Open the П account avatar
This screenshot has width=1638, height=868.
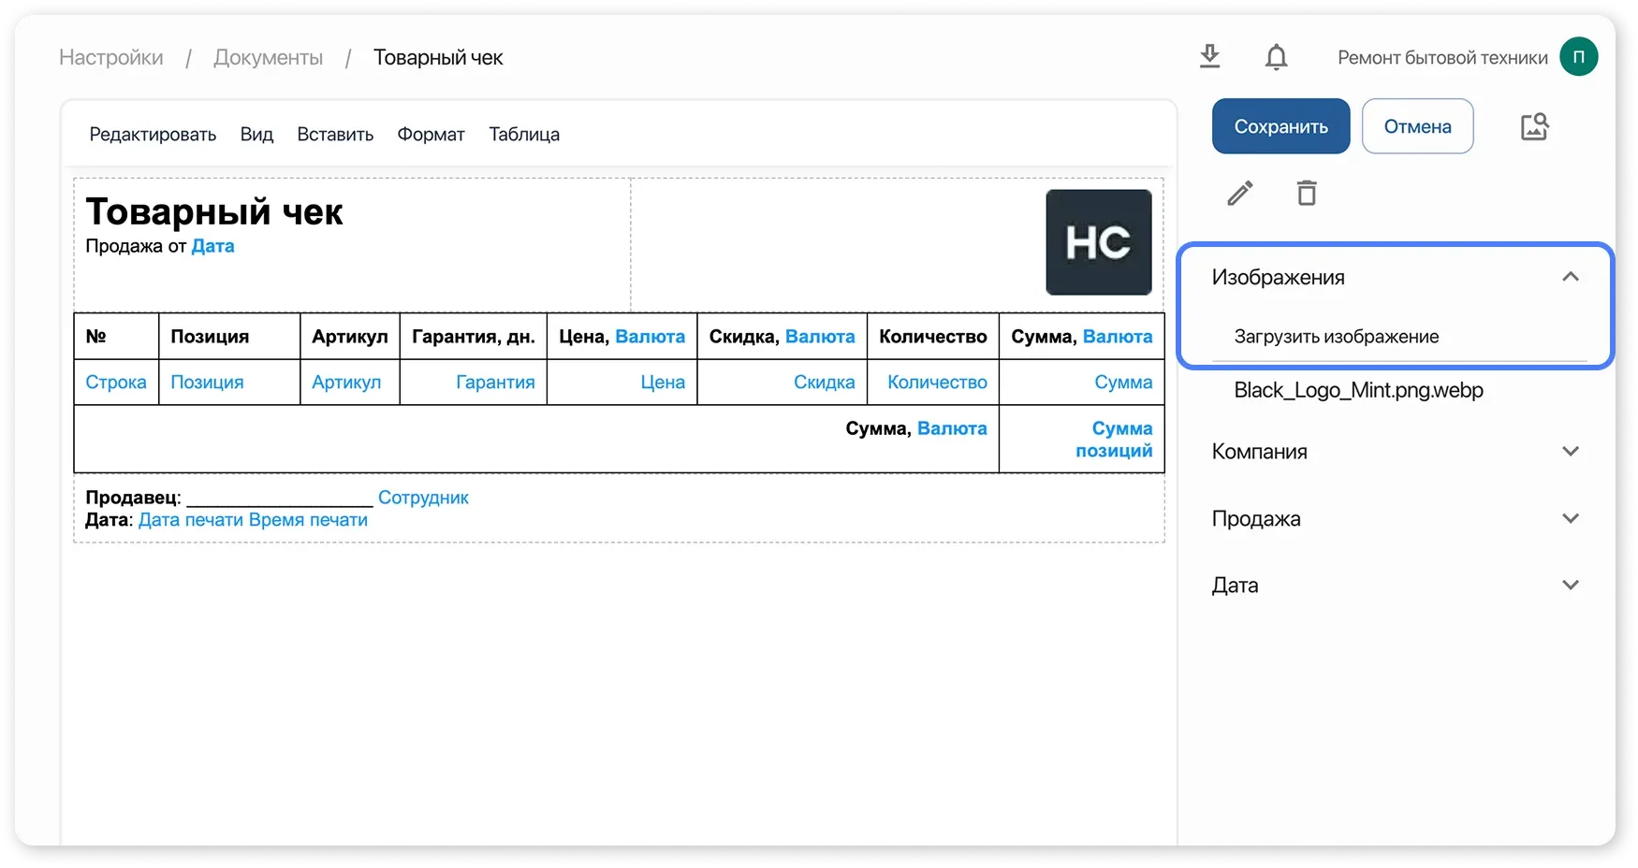1580,56
